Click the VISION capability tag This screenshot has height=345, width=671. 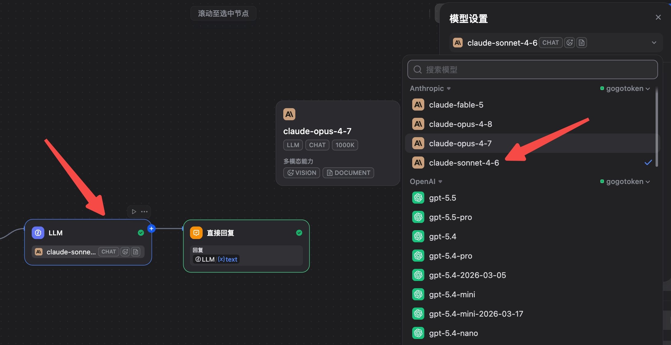(302, 173)
